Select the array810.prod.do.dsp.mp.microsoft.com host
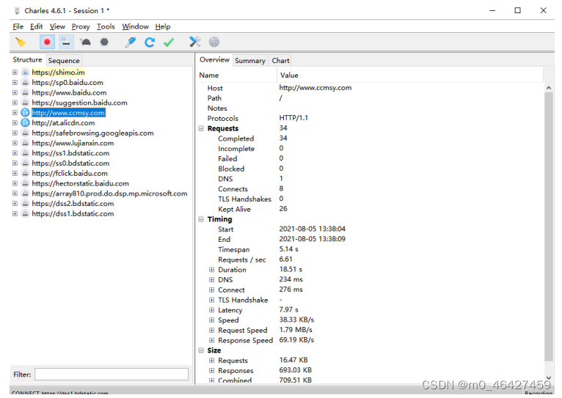The width and height of the screenshot is (562, 398). [x=109, y=194]
